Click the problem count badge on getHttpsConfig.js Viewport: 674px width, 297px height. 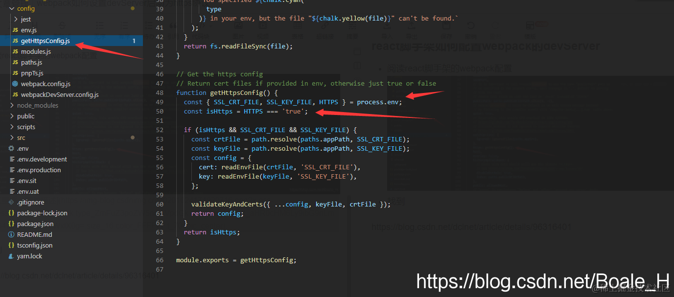click(134, 41)
